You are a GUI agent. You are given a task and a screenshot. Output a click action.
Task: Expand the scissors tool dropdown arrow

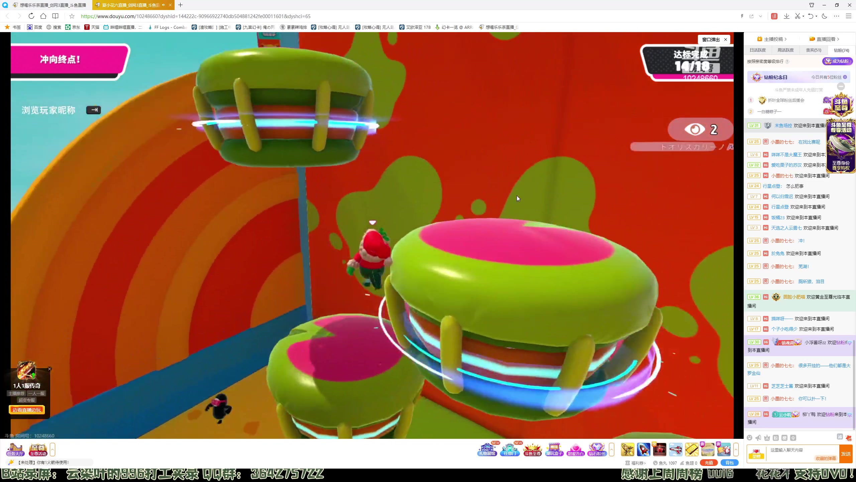[x=803, y=16]
